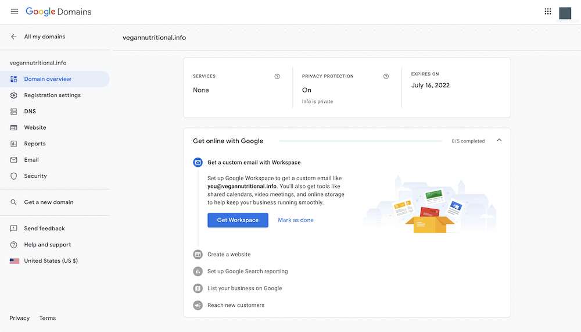Click the Services help question mark

coord(277,76)
